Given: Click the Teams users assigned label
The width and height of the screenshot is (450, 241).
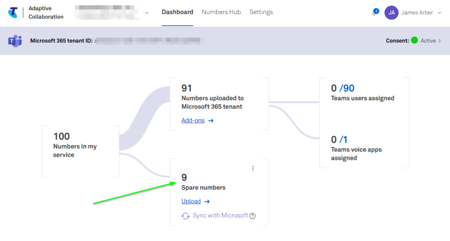Looking at the screenshot, I should point(363,98).
